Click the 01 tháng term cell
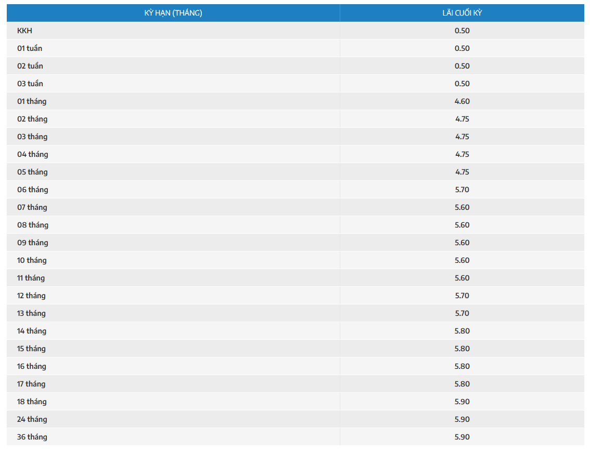 coord(32,101)
